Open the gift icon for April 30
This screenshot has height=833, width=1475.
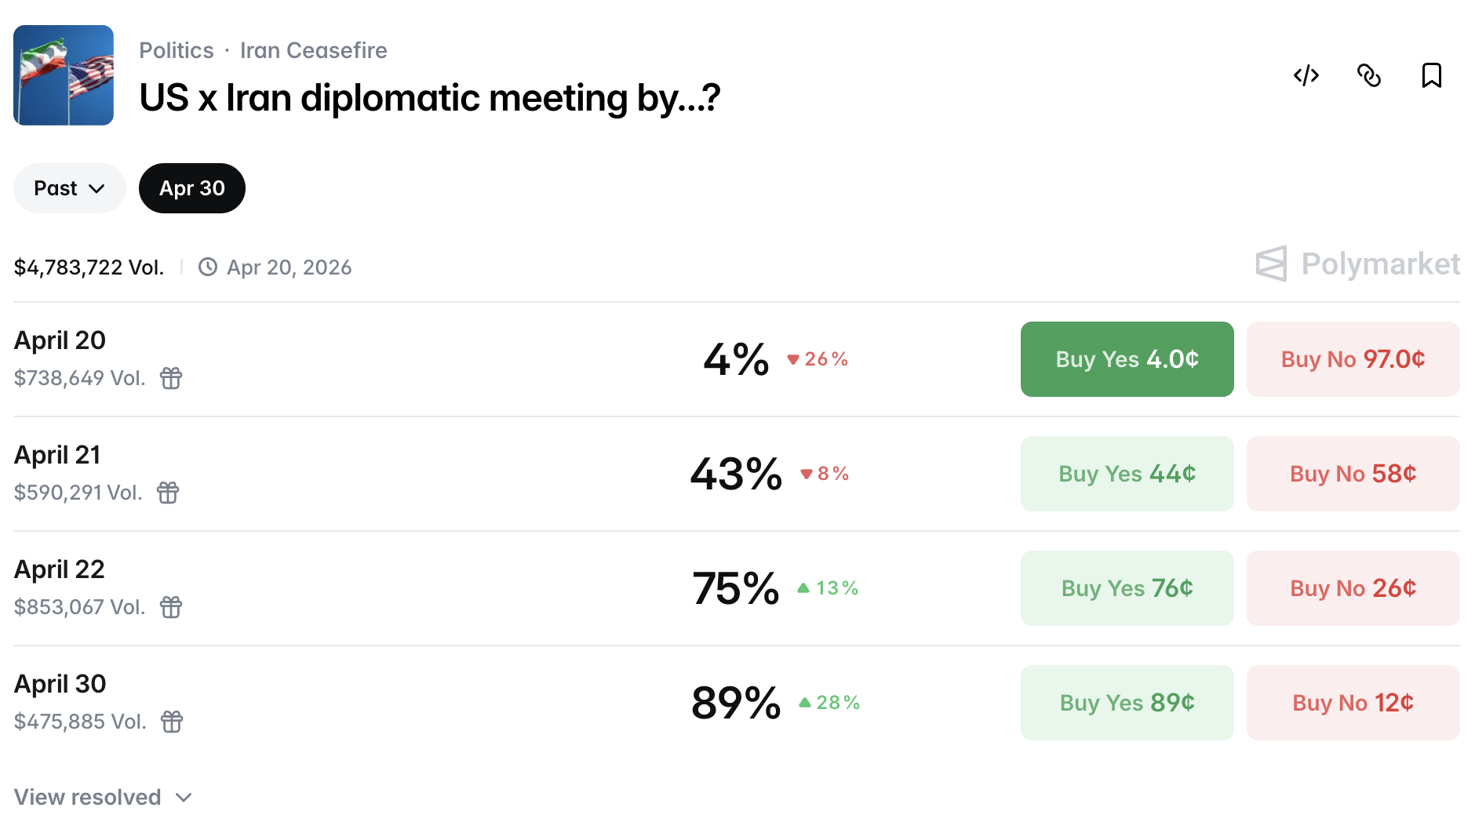click(x=171, y=722)
